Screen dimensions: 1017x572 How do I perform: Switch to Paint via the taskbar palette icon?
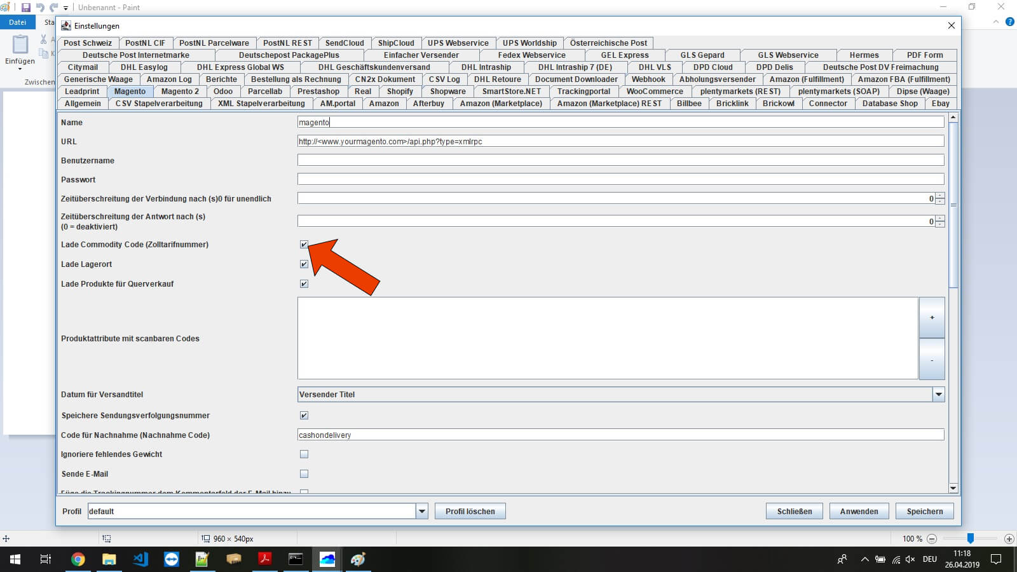pos(358,559)
